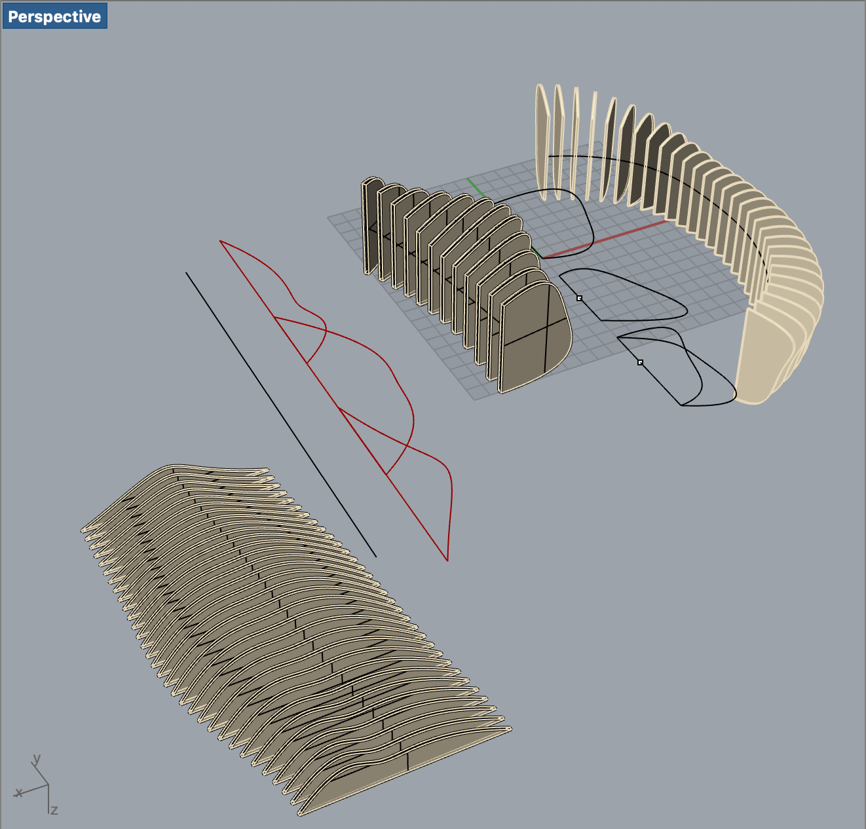The height and width of the screenshot is (829, 866).
Task: Click the control point on the lower black closed curve
Action: pyautogui.click(x=640, y=362)
